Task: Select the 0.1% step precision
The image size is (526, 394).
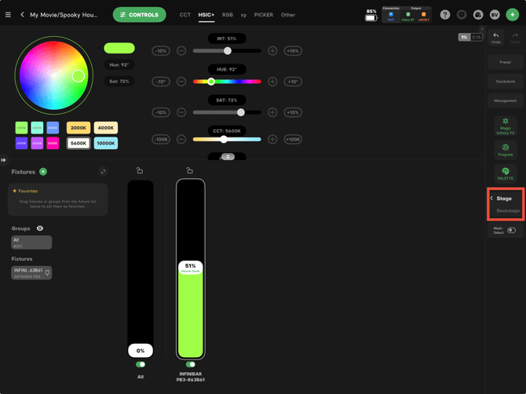Action: [x=477, y=37]
